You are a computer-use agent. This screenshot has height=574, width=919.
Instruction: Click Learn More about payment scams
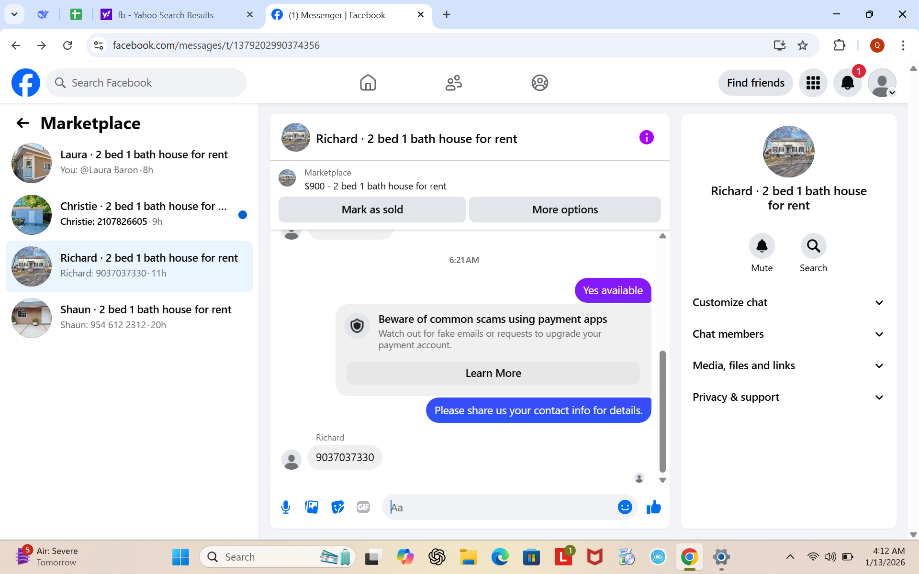pyautogui.click(x=493, y=373)
